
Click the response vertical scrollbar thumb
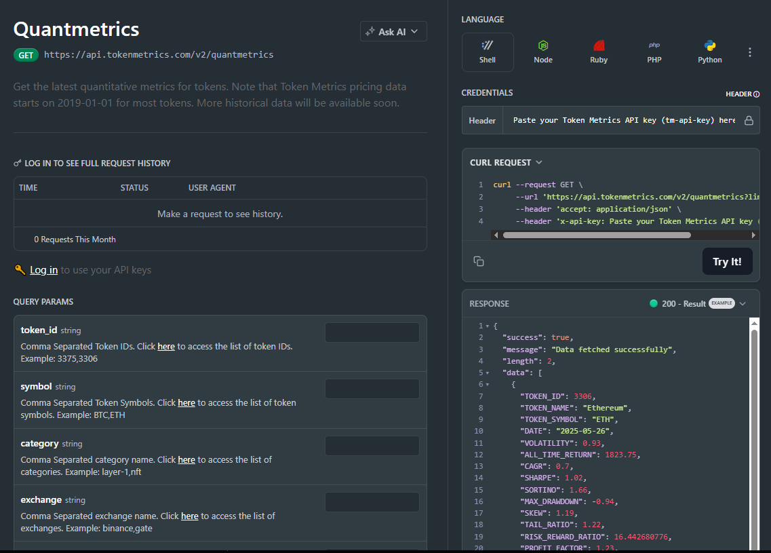point(754,439)
